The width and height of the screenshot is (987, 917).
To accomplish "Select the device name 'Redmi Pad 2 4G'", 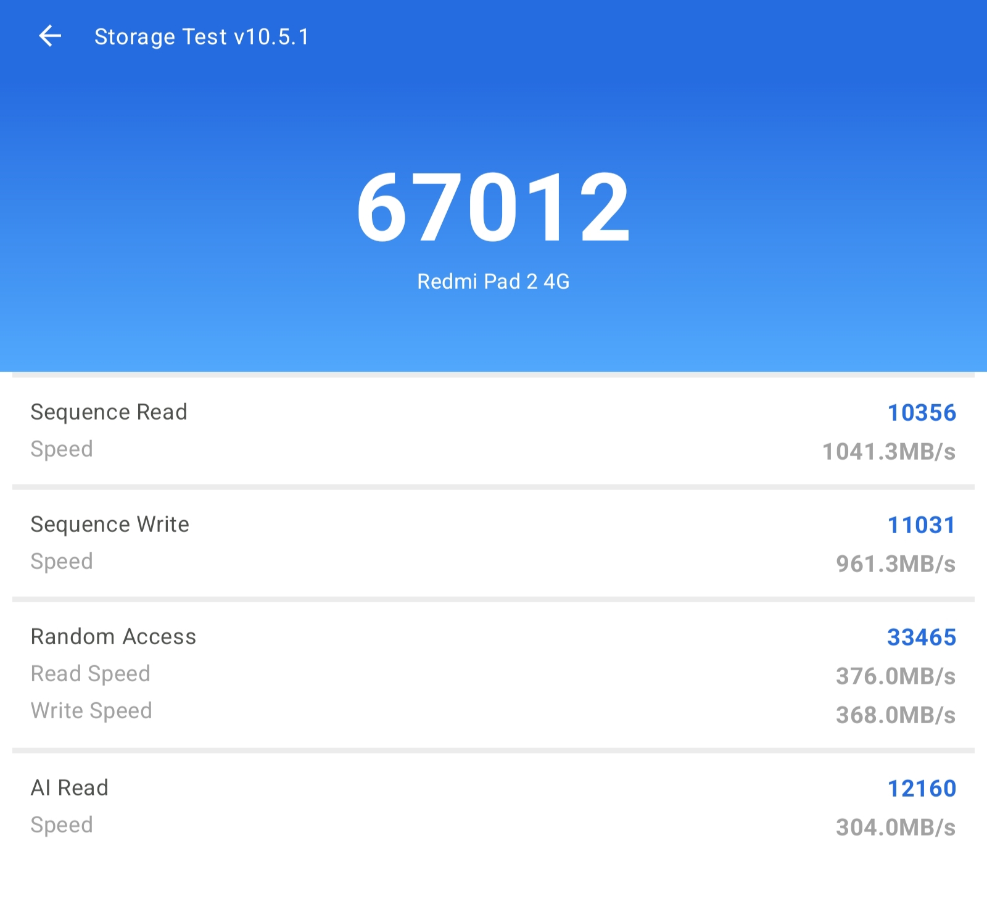I will [493, 281].
